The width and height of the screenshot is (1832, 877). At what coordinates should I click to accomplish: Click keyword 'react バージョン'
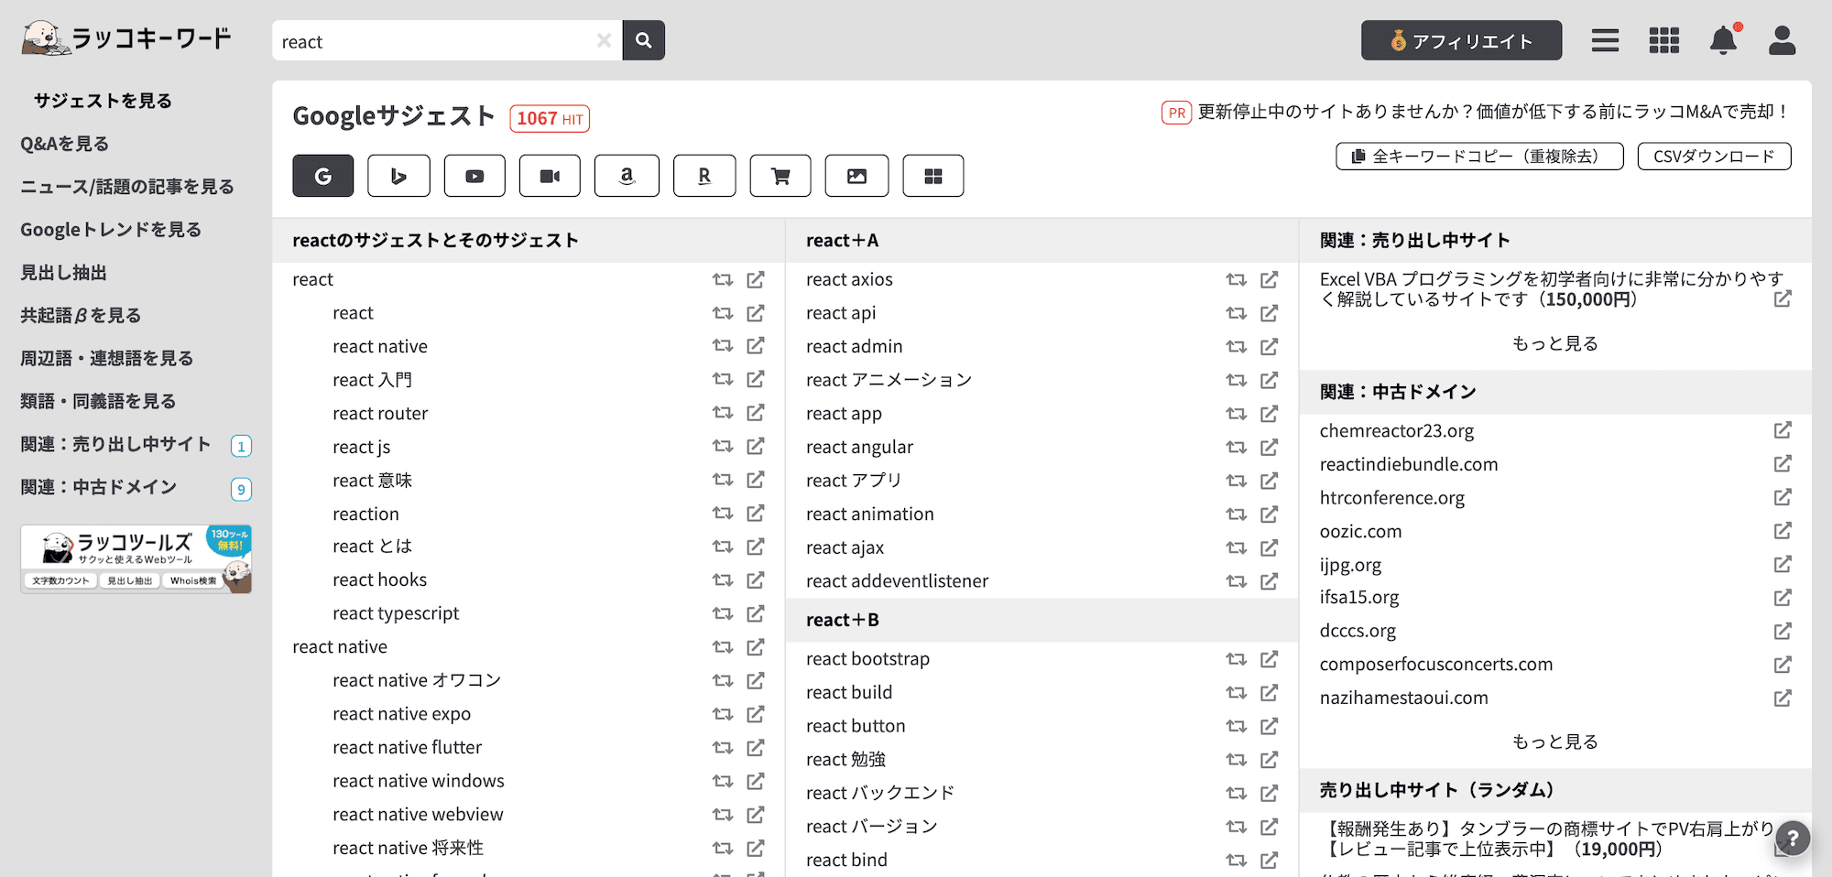(x=871, y=827)
